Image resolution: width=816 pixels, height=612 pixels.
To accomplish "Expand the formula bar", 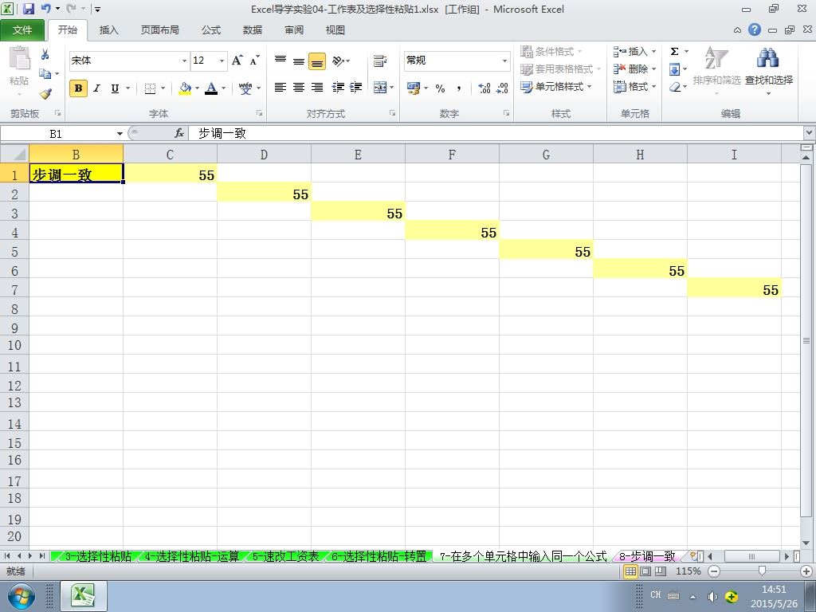I will [x=810, y=133].
